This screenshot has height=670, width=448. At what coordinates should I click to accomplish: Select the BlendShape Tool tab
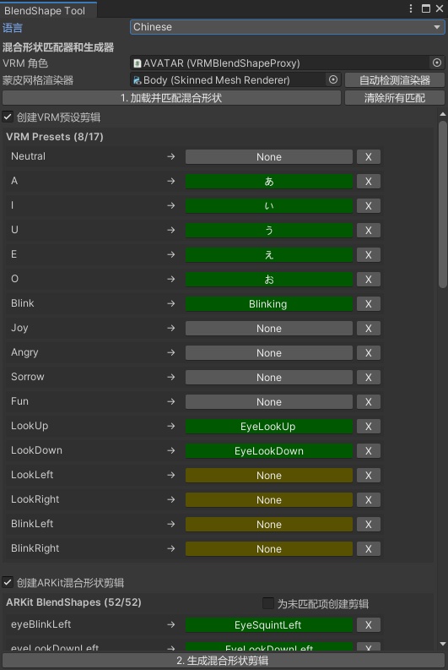48,10
